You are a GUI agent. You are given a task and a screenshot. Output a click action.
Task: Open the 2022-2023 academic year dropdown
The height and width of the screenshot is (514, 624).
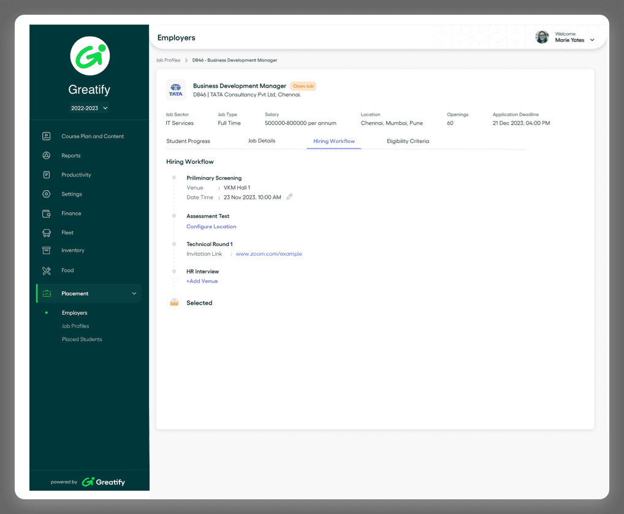(x=89, y=108)
